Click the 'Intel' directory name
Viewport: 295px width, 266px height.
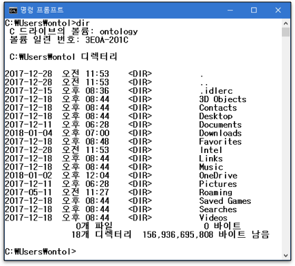pyautogui.click(x=211, y=150)
